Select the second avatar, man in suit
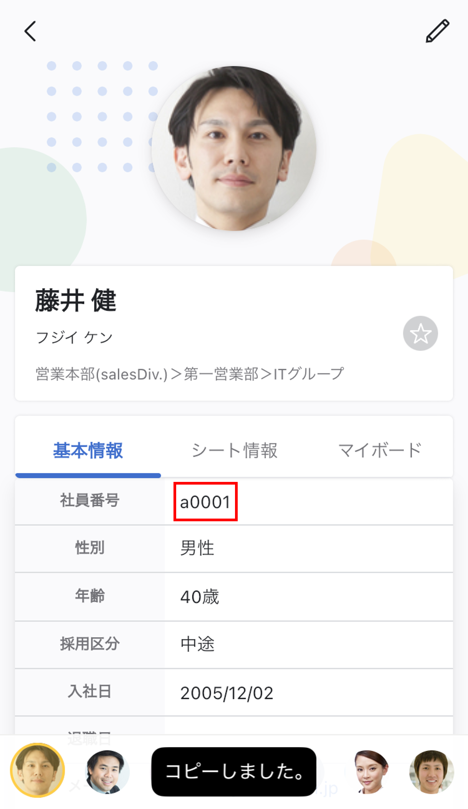The image size is (468, 809). click(107, 771)
